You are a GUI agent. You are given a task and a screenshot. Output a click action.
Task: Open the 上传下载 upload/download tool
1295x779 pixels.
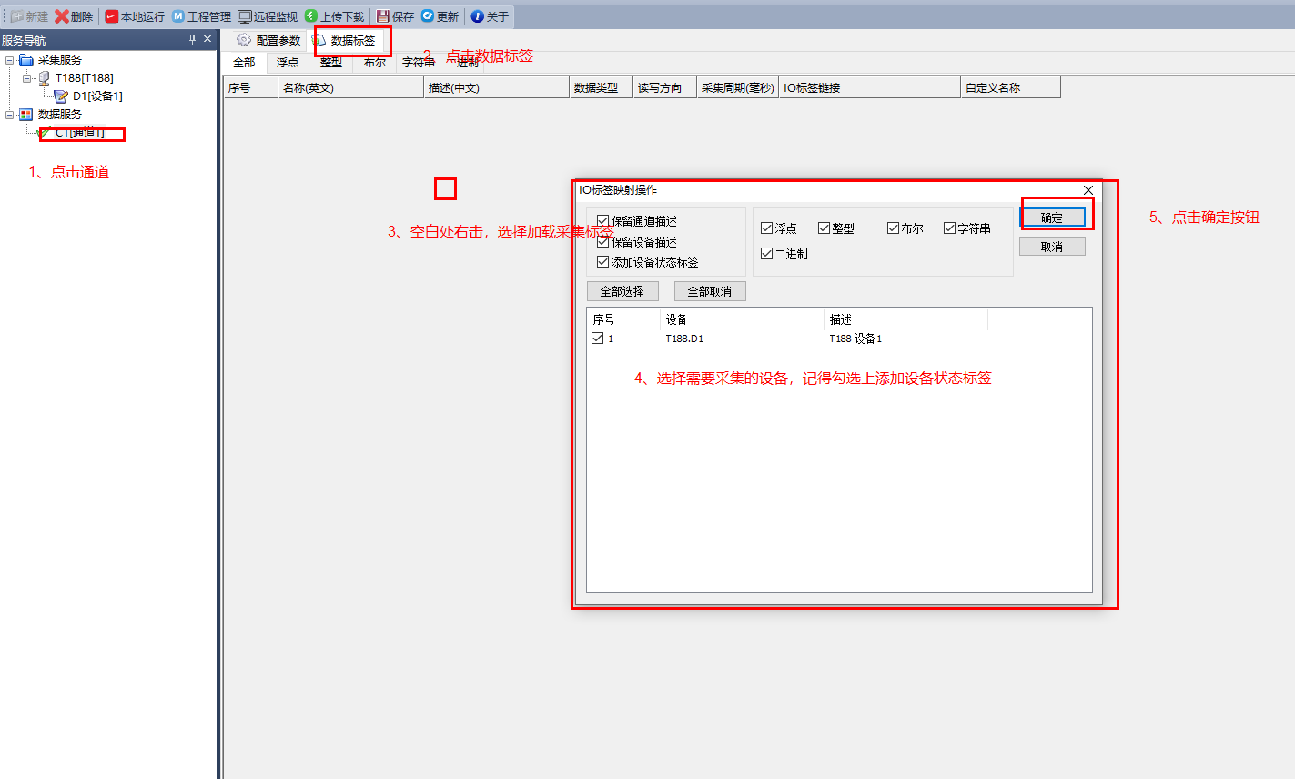point(335,16)
